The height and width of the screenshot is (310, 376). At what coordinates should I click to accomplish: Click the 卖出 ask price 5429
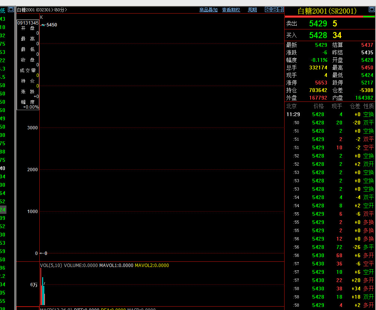[x=318, y=24]
